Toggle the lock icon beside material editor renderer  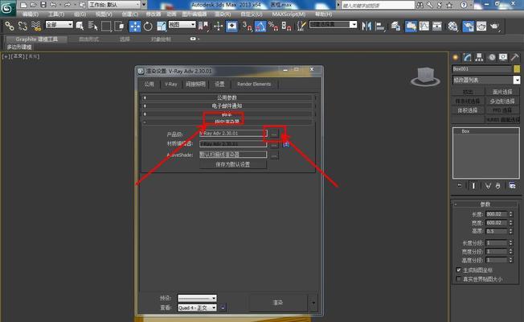tap(286, 144)
